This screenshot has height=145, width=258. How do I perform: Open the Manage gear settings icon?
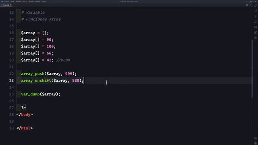point(255,143)
